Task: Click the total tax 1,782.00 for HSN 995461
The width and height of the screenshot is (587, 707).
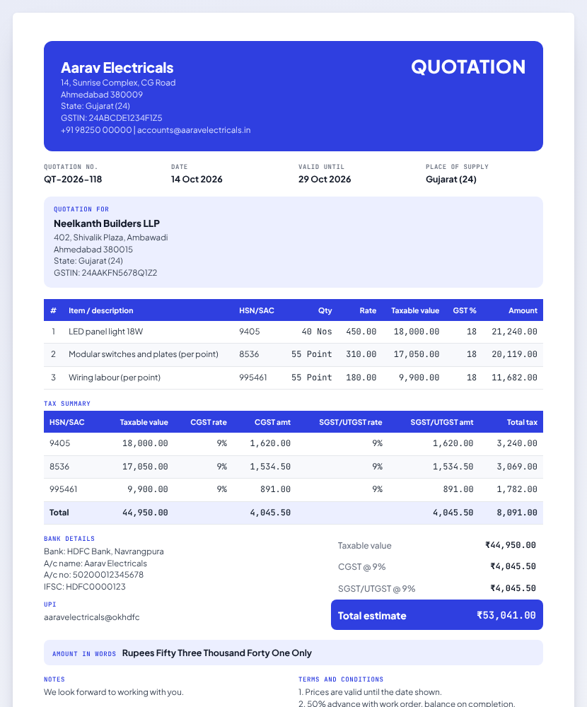Action: tap(517, 489)
